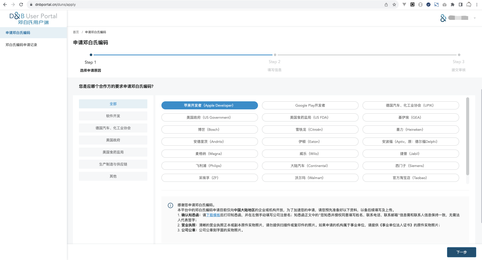
Task: Bookmark the page with the star icon
Action: [x=394, y=5]
